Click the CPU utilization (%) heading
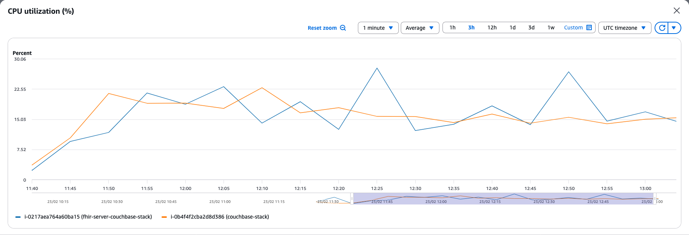689x235 pixels. pyautogui.click(x=41, y=11)
